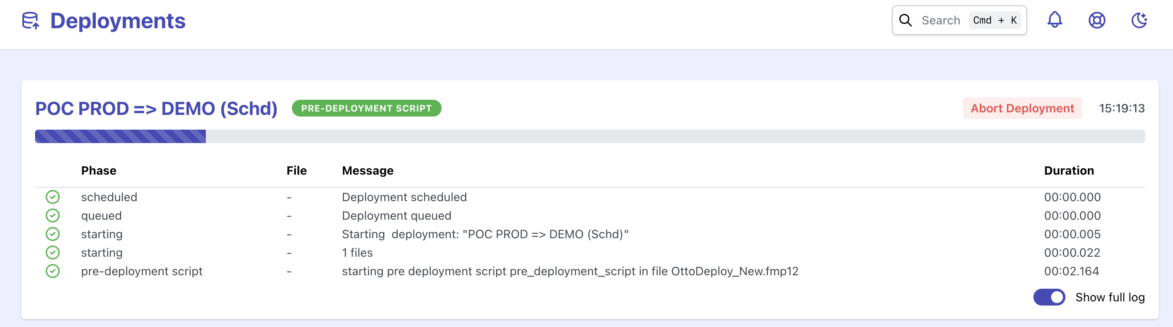Screen dimensions: 1173x327
Task: Switch to dark mode moon icon
Action: pos(1139,20)
